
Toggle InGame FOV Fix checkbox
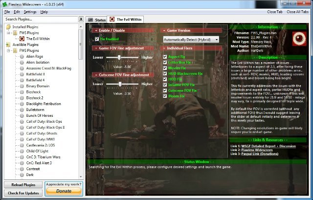165,85
